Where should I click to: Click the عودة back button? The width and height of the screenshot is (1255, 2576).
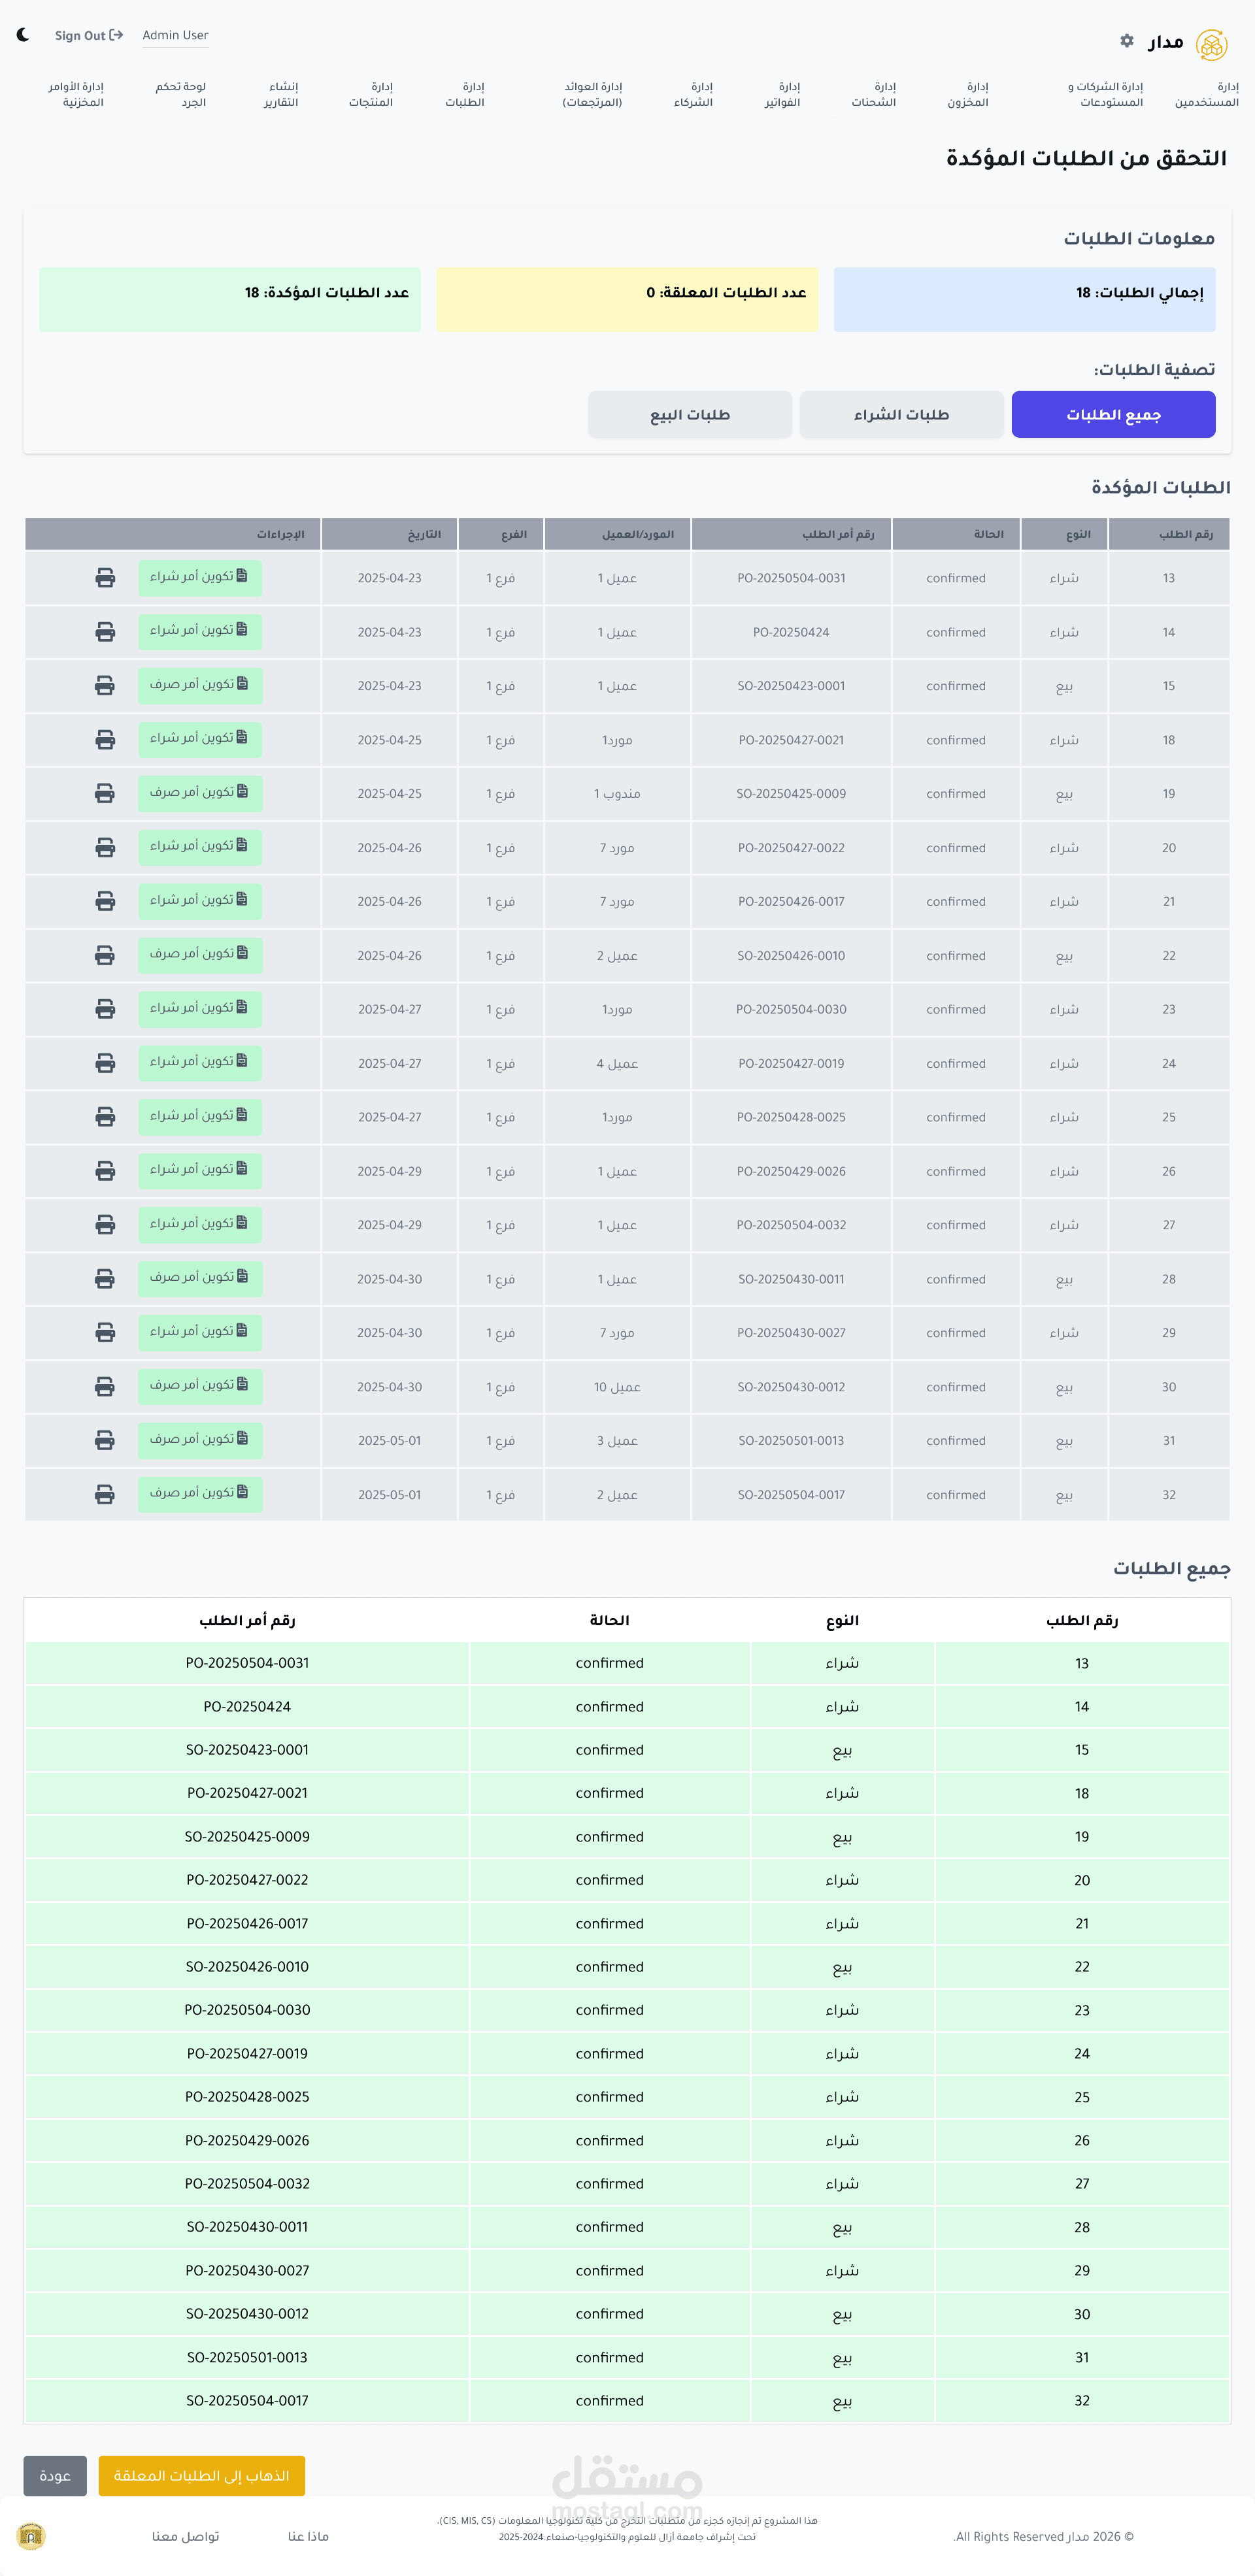point(55,2475)
